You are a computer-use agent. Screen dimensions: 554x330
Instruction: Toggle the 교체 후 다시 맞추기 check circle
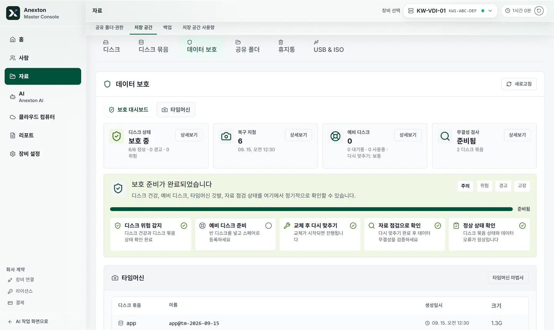coord(353,226)
